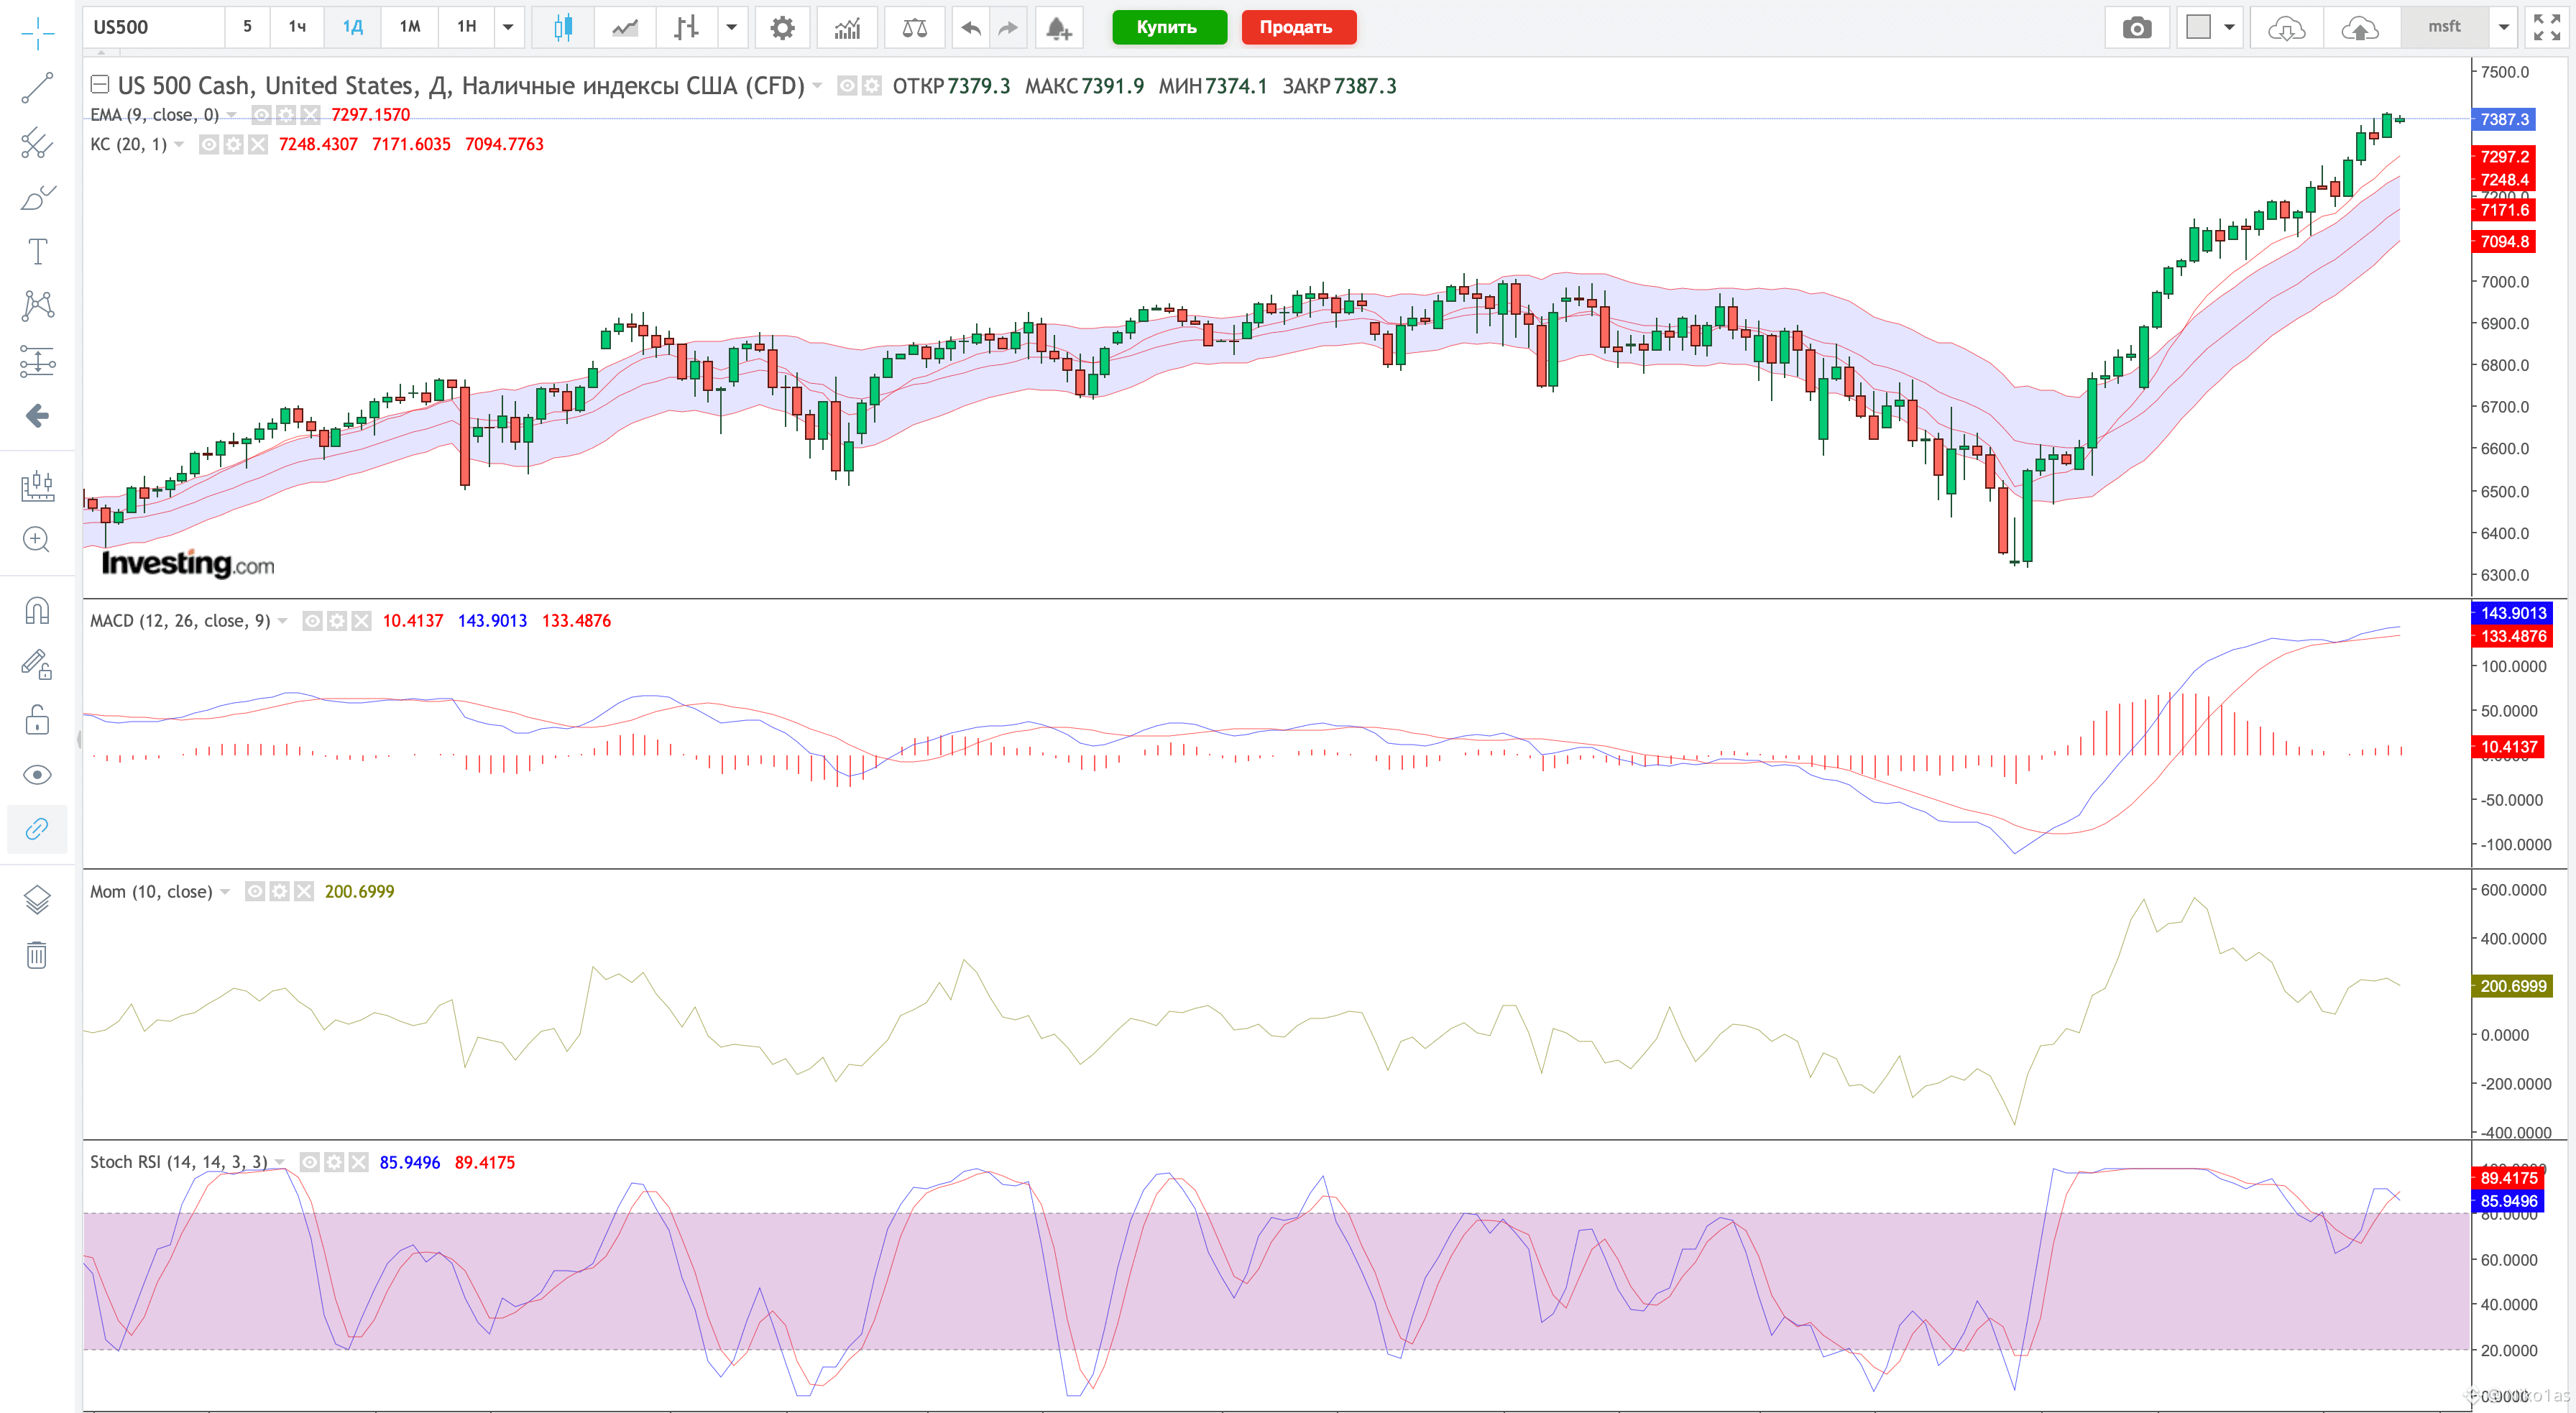
Task: Switch to bar chart style
Action: [686, 27]
